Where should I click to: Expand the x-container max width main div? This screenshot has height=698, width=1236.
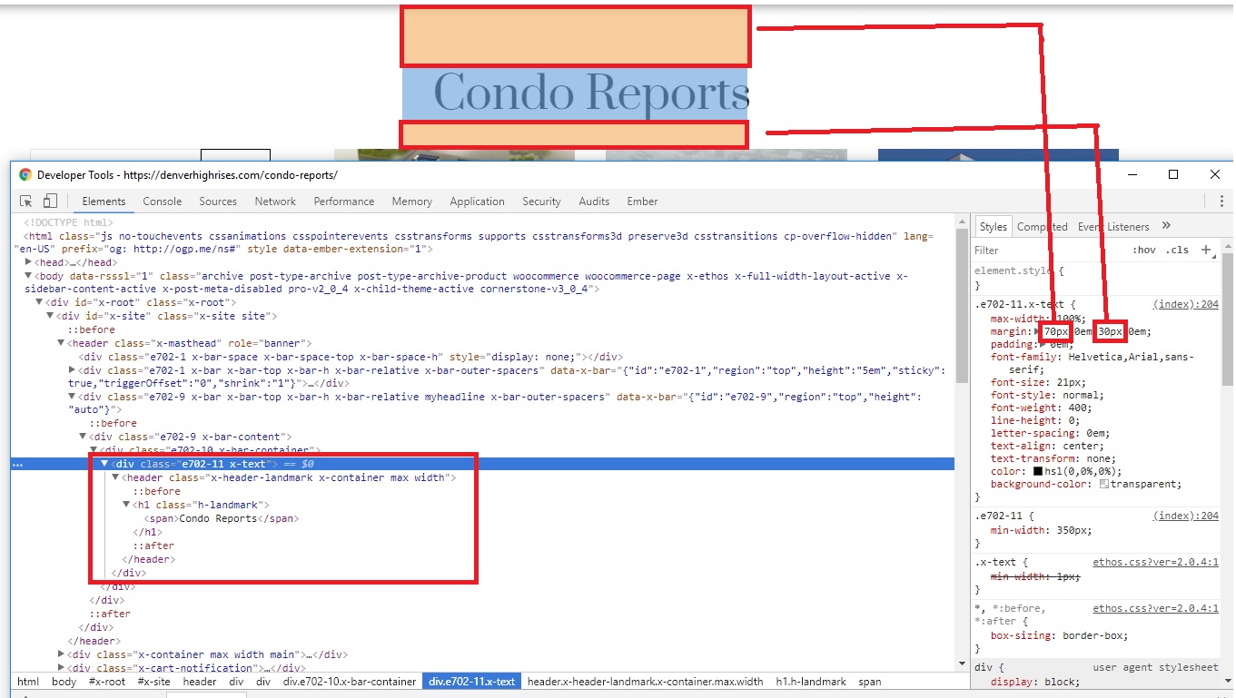coord(61,654)
